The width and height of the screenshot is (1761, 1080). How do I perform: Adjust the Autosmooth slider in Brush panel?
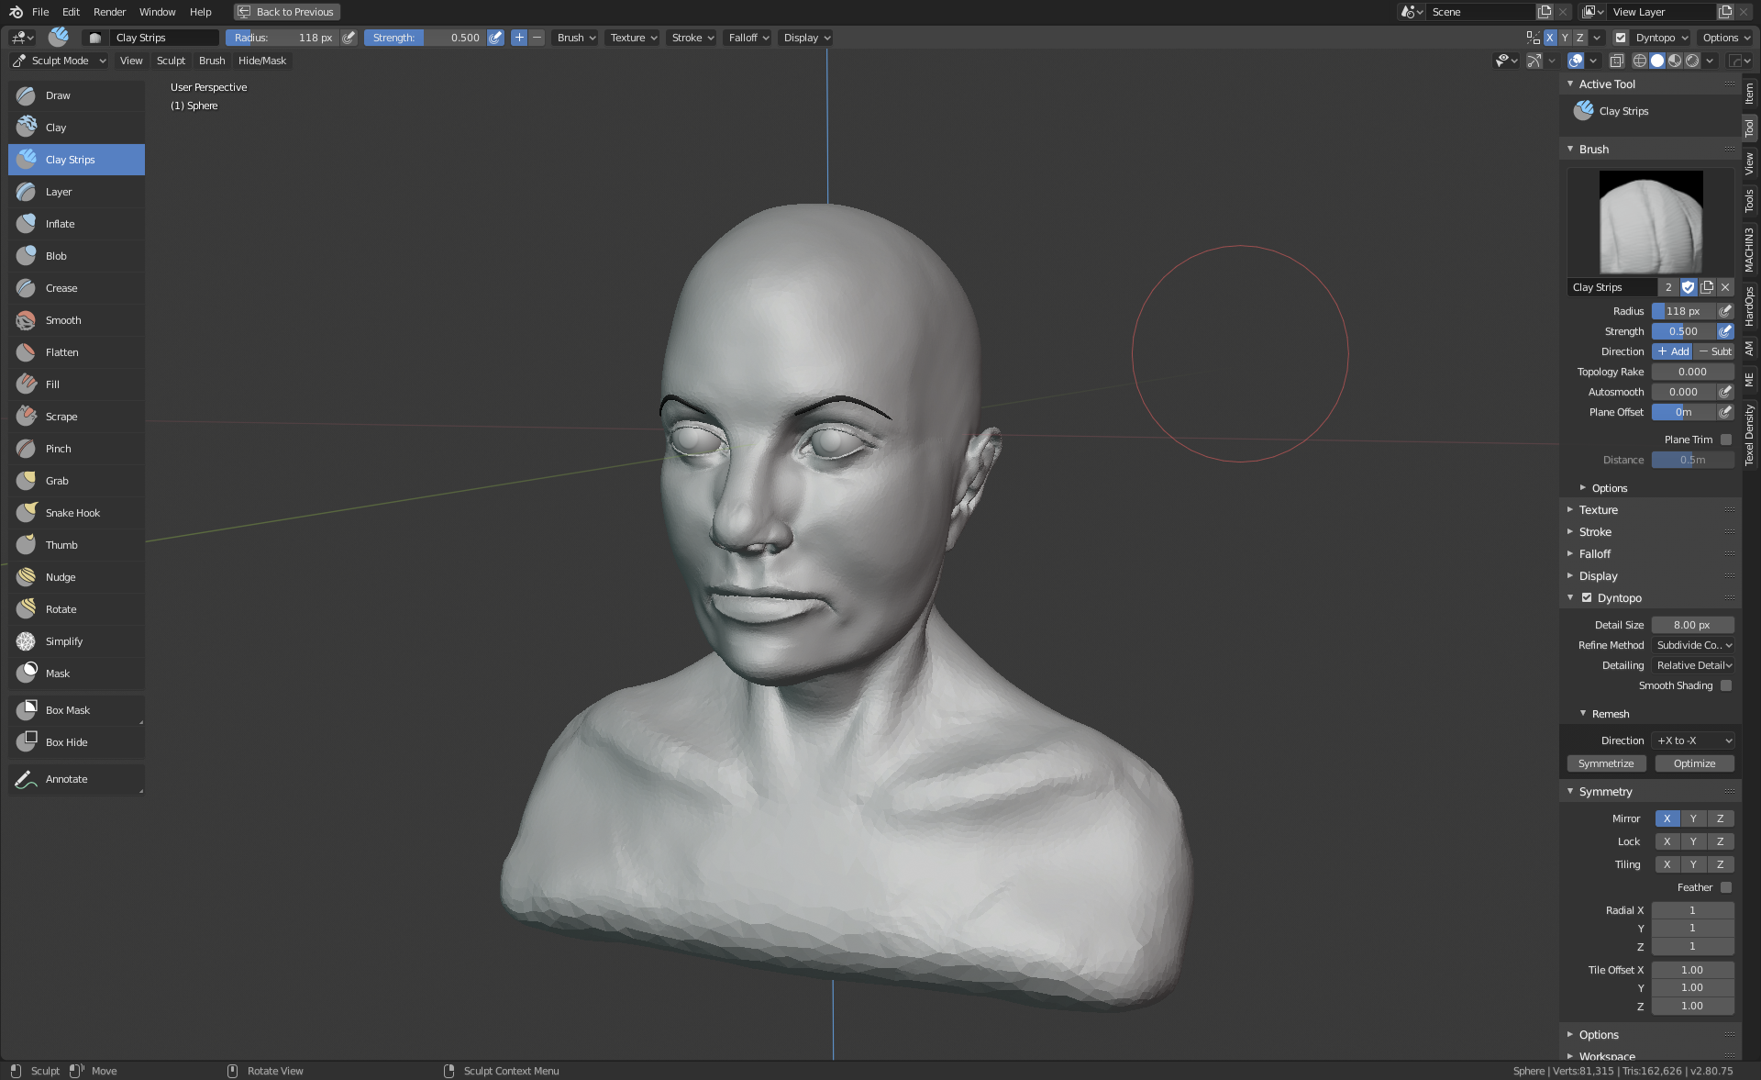pos(1683,392)
